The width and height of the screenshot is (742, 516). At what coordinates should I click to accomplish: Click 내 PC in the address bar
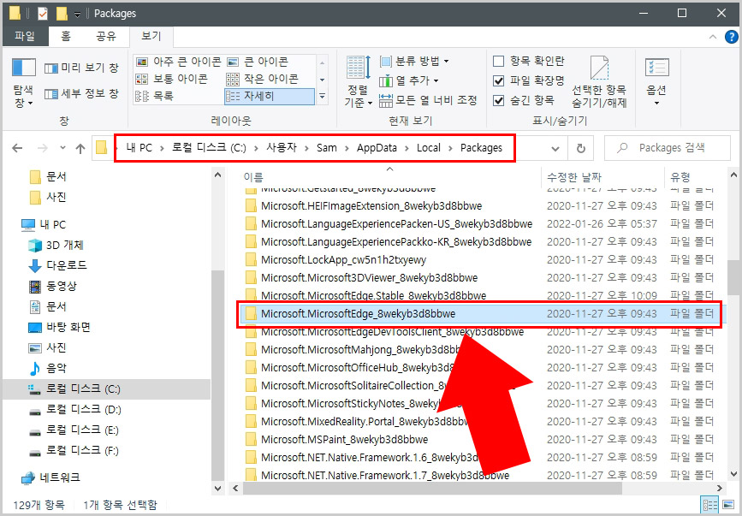(x=139, y=148)
